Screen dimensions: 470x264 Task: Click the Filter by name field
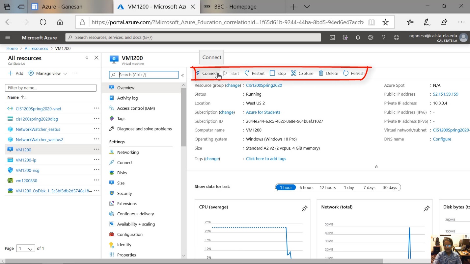(51, 88)
